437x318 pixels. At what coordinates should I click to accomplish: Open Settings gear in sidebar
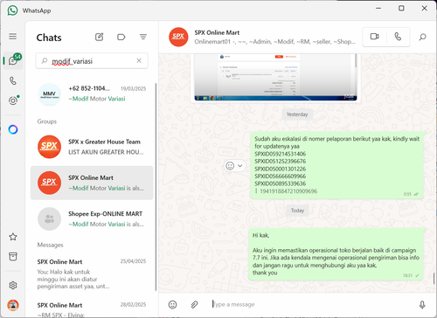point(13,286)
